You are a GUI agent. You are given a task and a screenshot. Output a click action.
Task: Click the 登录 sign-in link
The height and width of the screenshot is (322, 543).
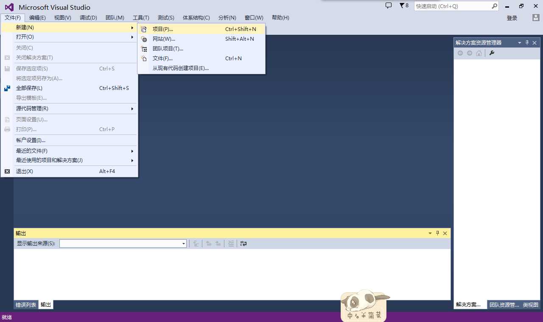tap(512, 18)
